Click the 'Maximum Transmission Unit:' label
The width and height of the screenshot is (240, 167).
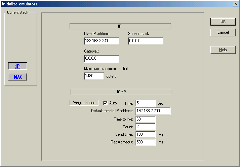point(106,69)
